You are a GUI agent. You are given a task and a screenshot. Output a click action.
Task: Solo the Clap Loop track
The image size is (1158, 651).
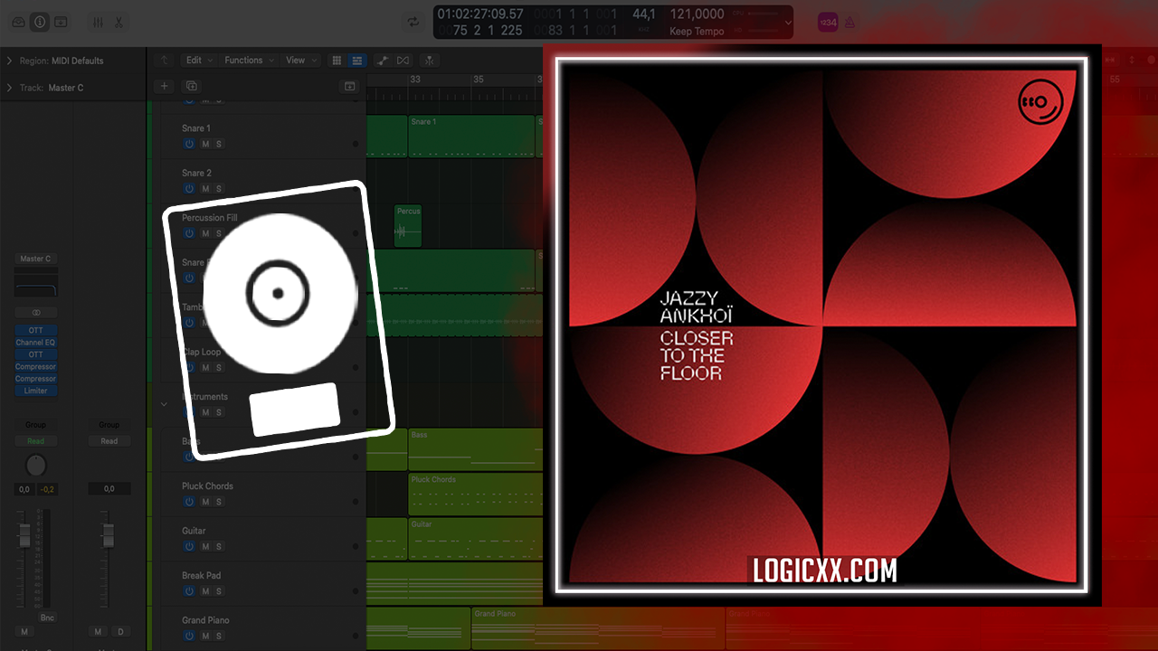click(219, 368)
